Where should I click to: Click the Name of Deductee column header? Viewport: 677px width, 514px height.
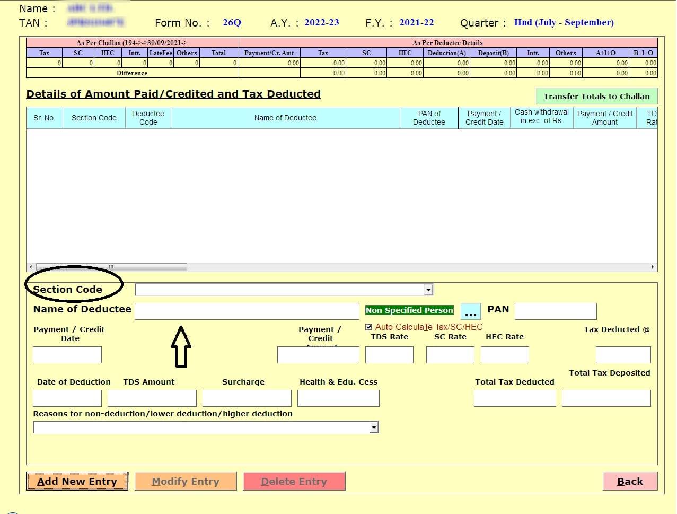tap(285, 118)
